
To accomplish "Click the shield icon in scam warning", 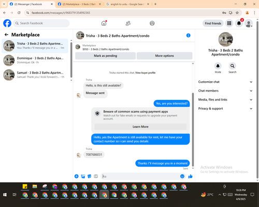I will click(97, 113).
